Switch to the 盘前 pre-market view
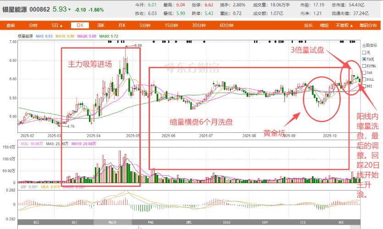383x229 pixels. click(x=11, y=25)
